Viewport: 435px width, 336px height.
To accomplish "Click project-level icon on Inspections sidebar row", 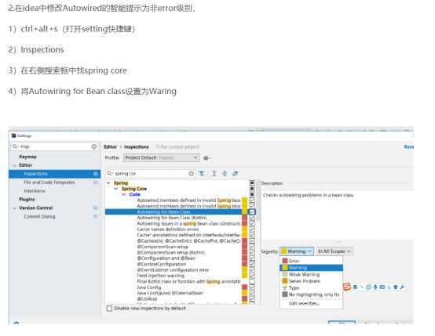I will (96, 174).
